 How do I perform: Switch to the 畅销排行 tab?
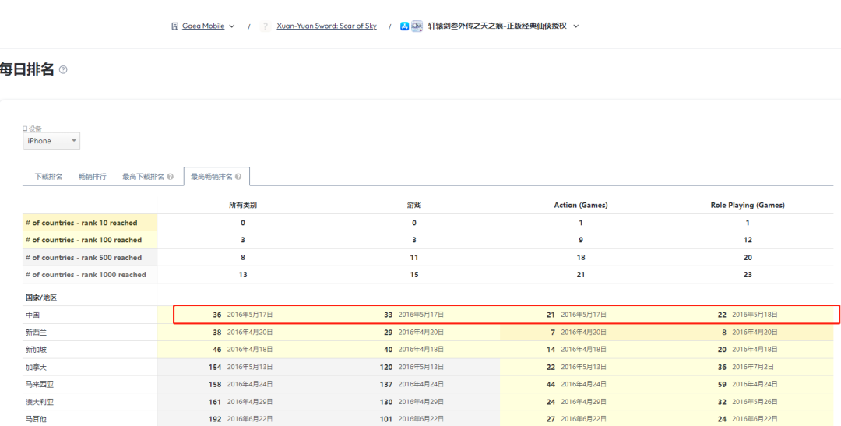(x=92, y=177)
